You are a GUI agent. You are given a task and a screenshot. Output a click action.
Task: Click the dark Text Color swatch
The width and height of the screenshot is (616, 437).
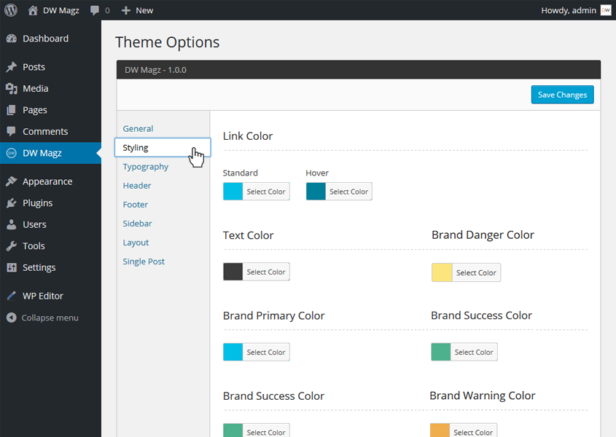233,272
